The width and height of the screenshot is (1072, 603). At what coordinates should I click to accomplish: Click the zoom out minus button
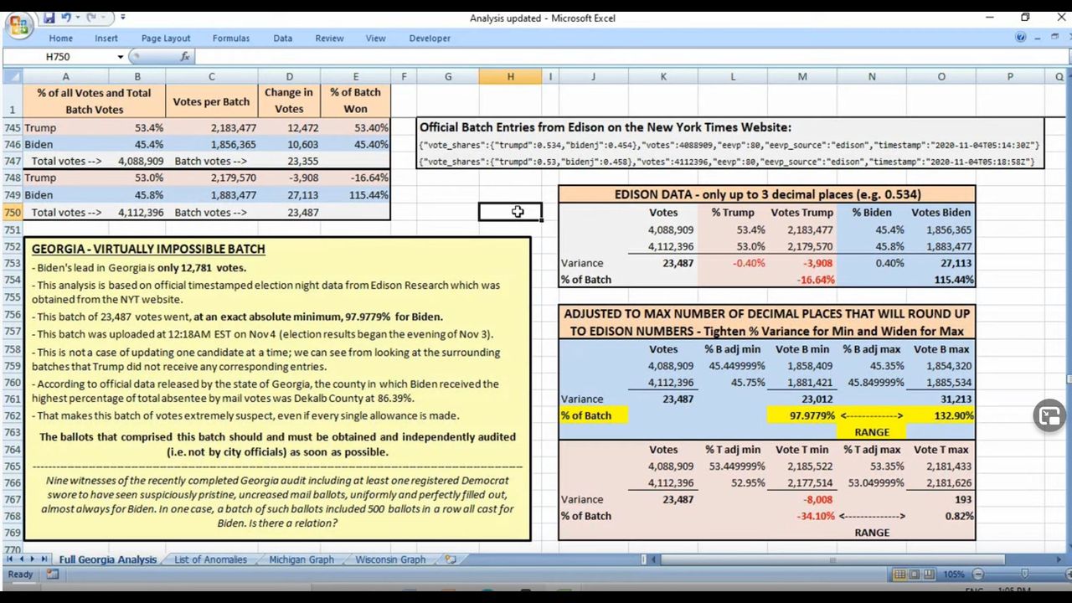point(978,575)
